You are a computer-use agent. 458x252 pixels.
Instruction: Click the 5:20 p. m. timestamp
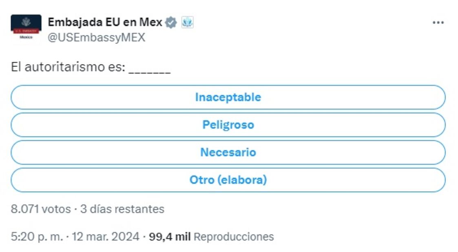(37, 237)
